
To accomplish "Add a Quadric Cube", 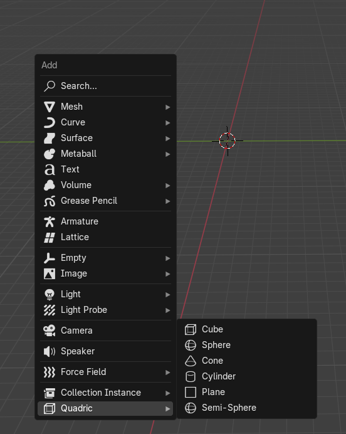I will pos(247,329).
